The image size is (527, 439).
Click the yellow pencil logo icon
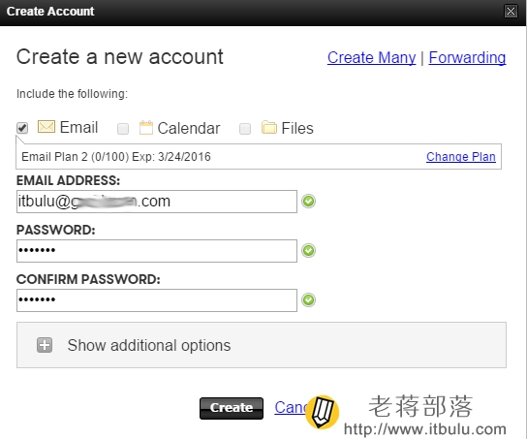[x=323, y=412]
